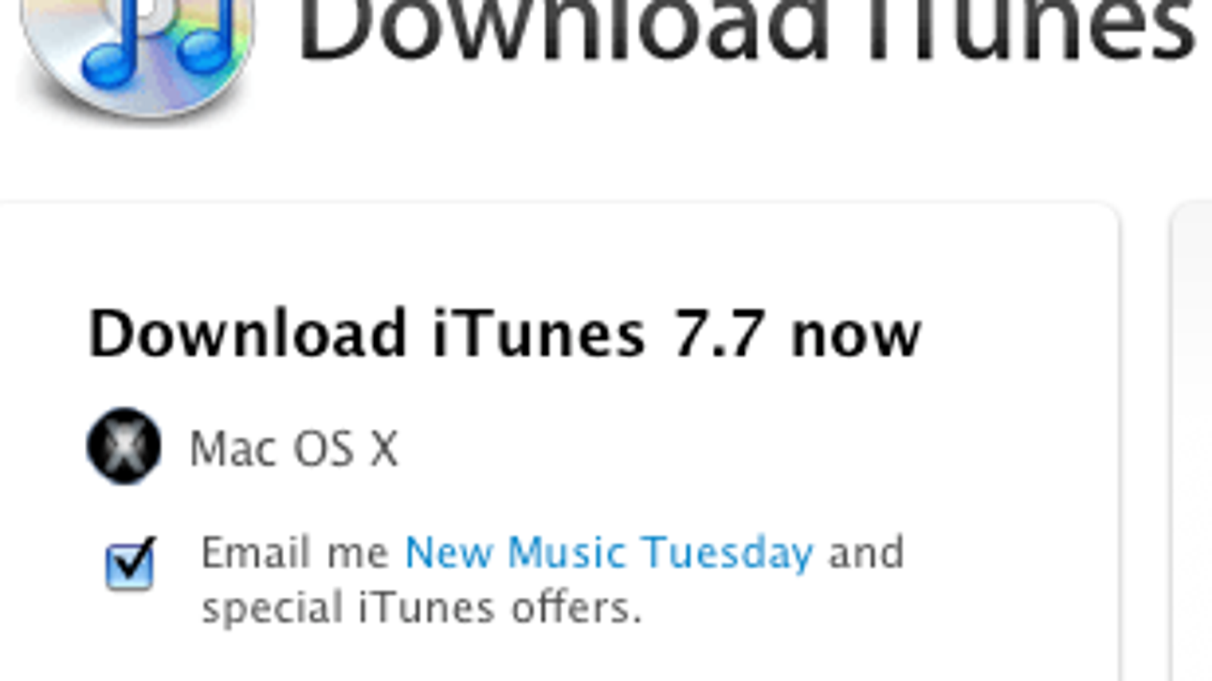Image resolution: width=1212 pixels, height=681 pixels.
Task: Click the black Mac OS X icon
Action: click(x=123, y=446)
